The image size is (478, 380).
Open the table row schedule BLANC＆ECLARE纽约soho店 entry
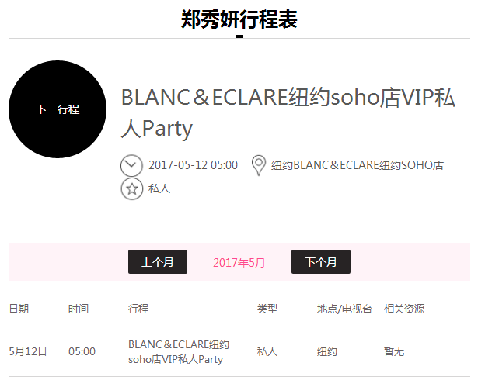(179, 352)
